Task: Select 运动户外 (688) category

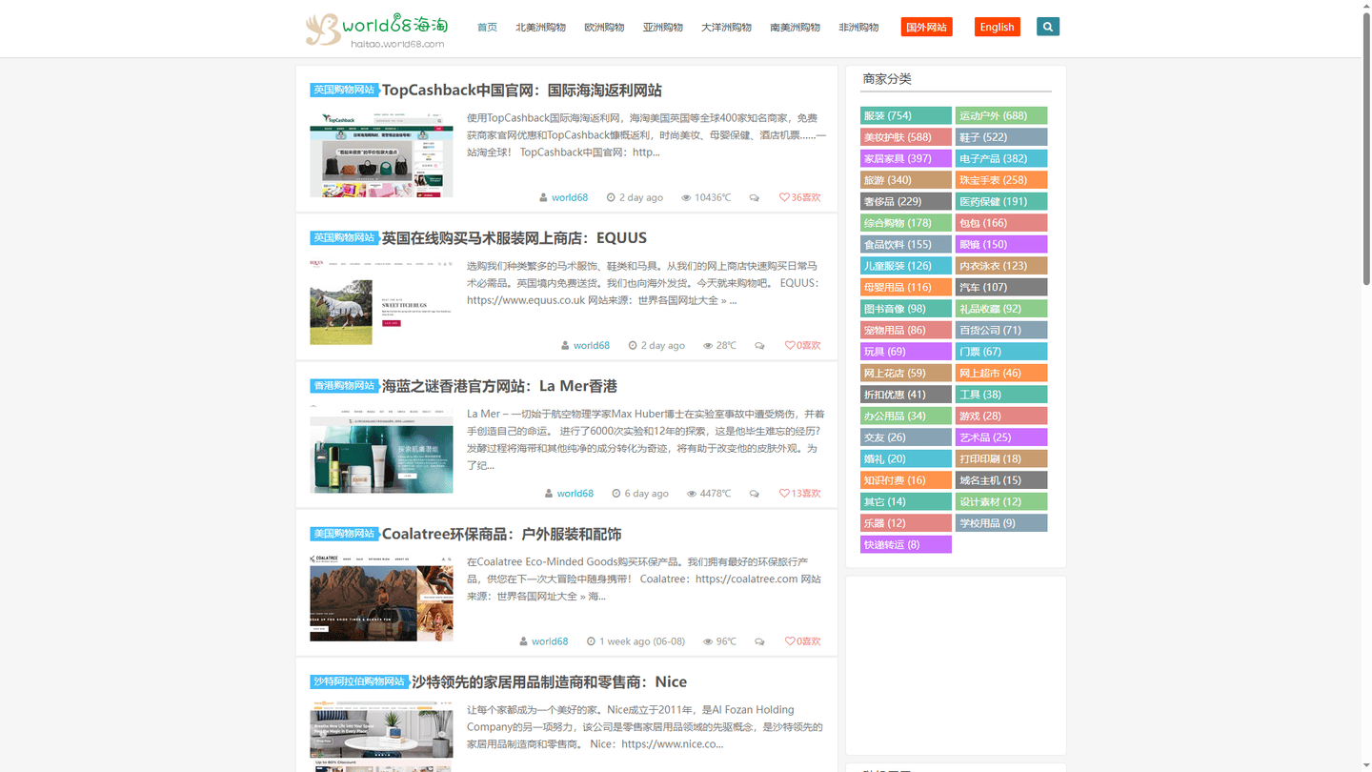Action: point(1001,115)
